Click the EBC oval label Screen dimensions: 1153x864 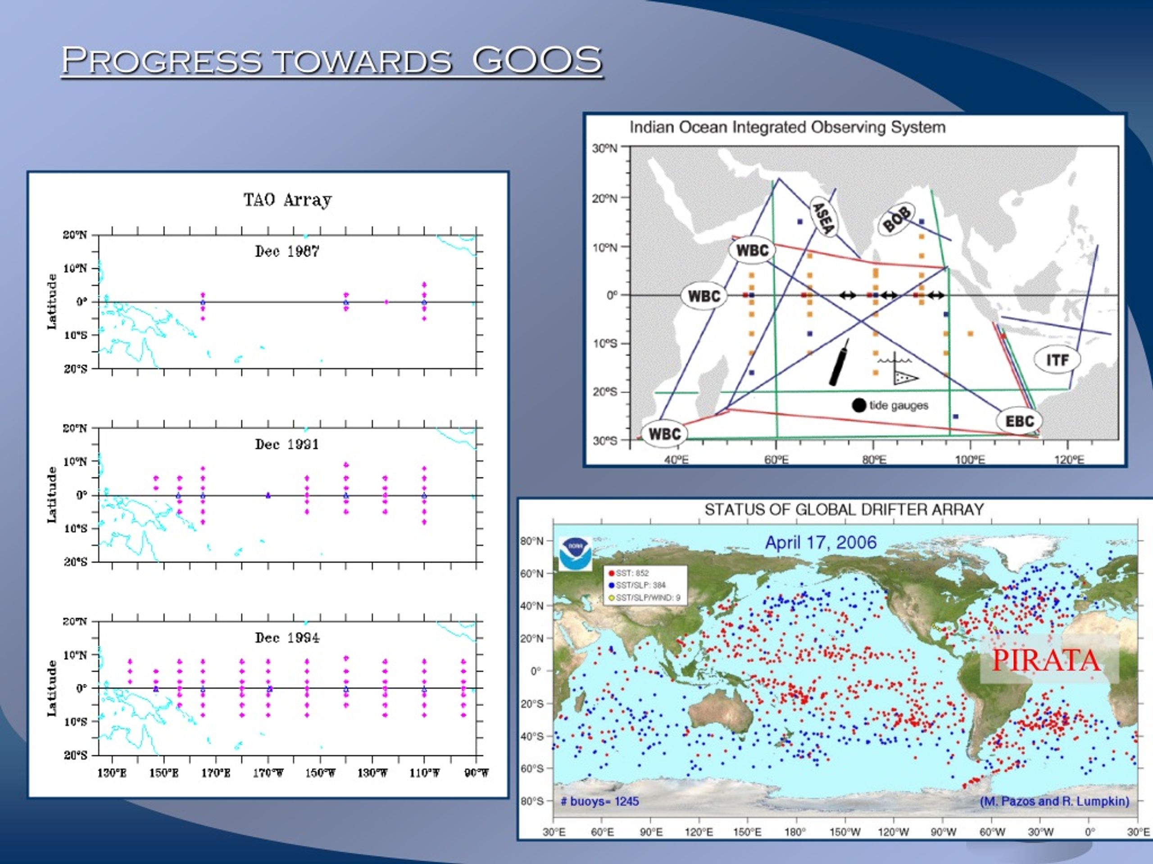1020,421
